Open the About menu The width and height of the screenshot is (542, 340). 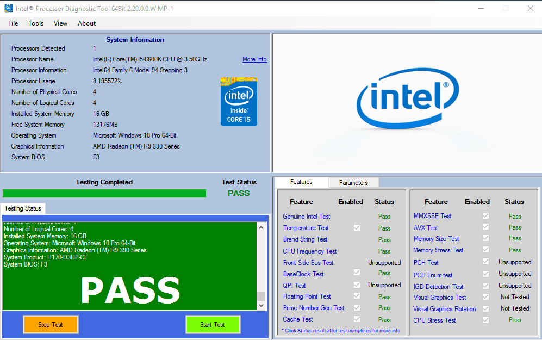(x=86, y=23)
